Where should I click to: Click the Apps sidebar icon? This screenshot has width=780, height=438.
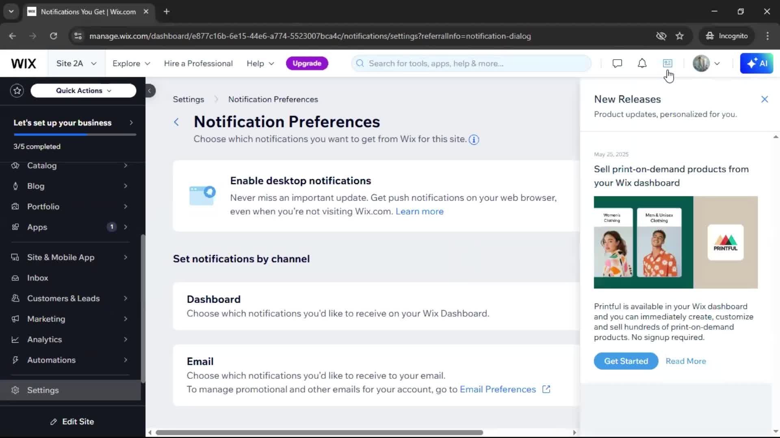point(15,227)
